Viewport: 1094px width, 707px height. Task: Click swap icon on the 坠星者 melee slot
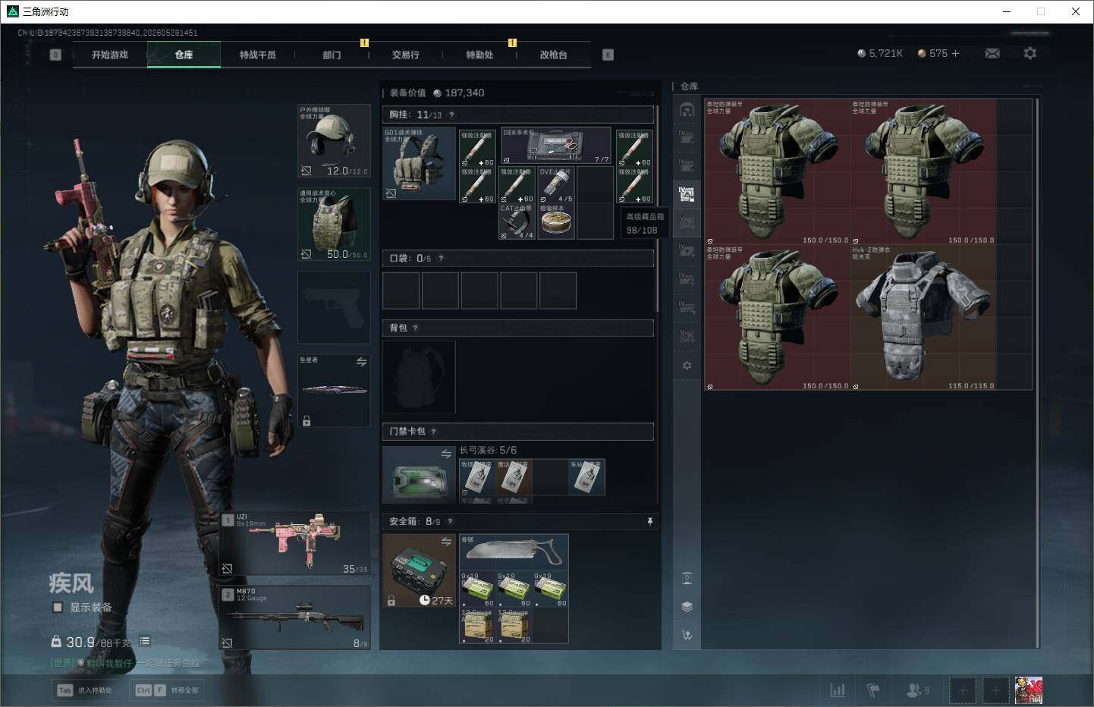coord(361,362)
